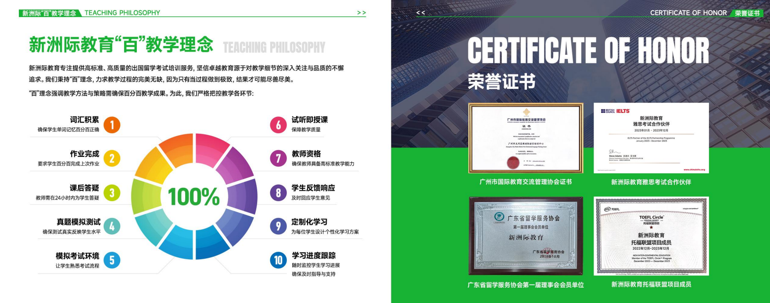Click the caption 广州市国际教育交流管理协会证书

(x=526, y=182)
